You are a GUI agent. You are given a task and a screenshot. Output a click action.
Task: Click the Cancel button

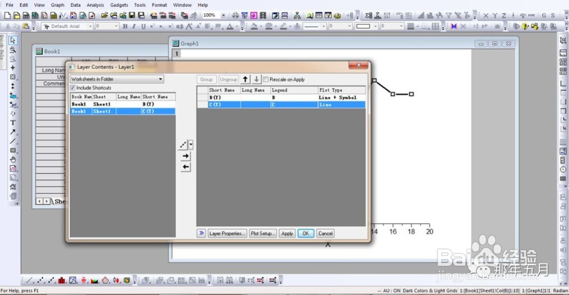click(325, 234)
